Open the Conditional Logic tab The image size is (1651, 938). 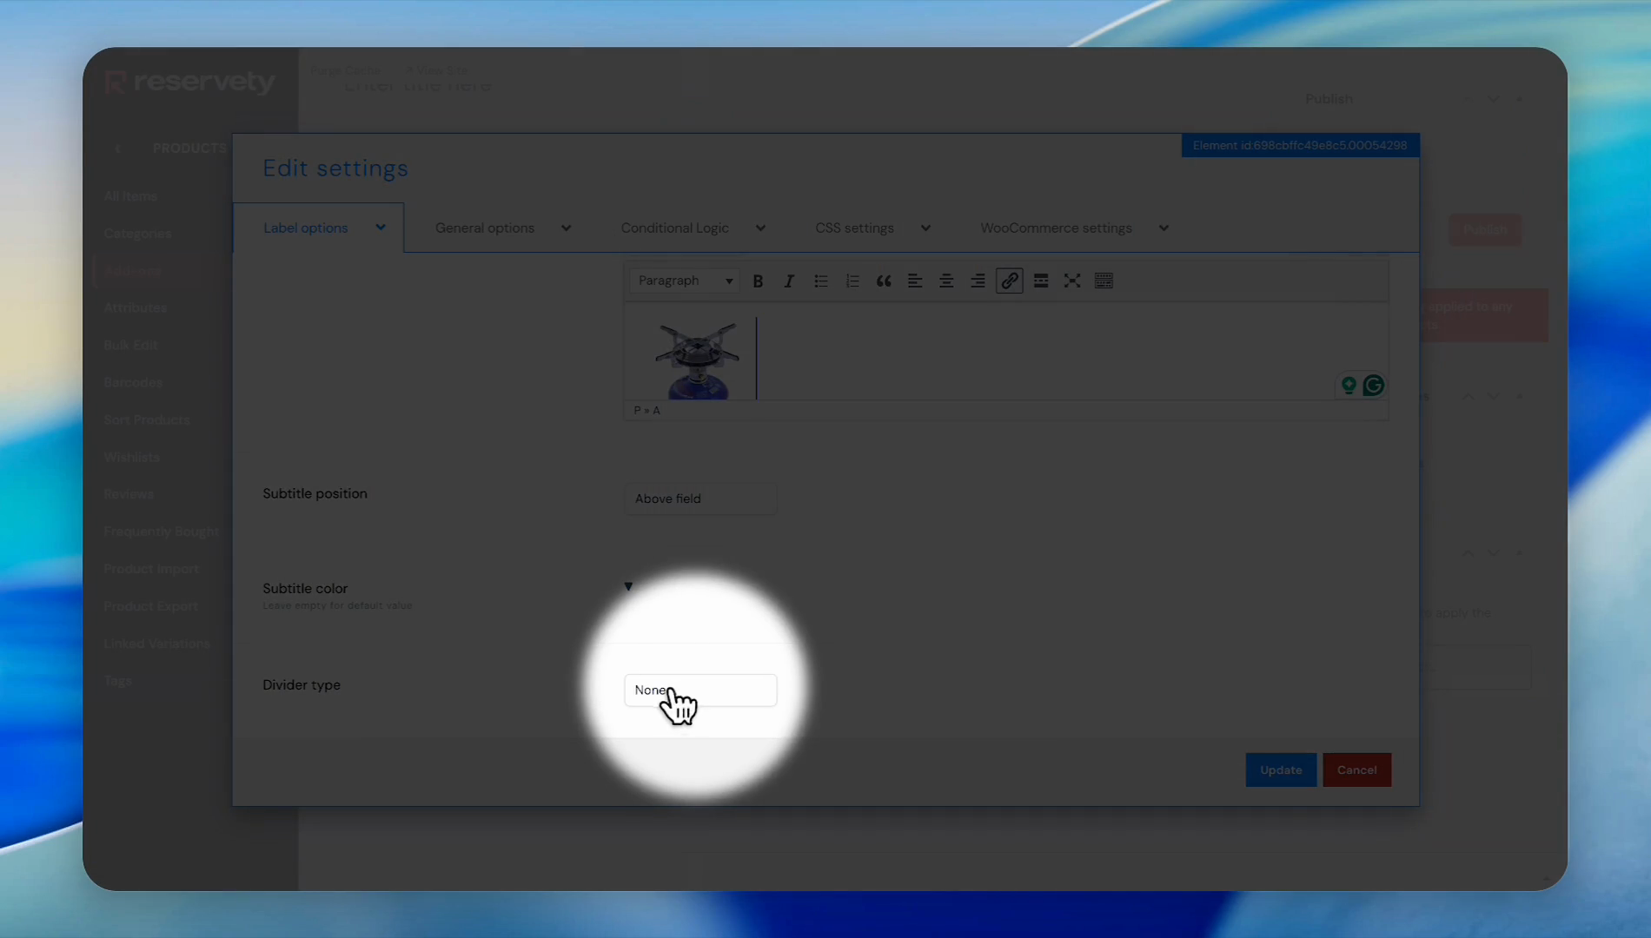click(x=693, y=228)
